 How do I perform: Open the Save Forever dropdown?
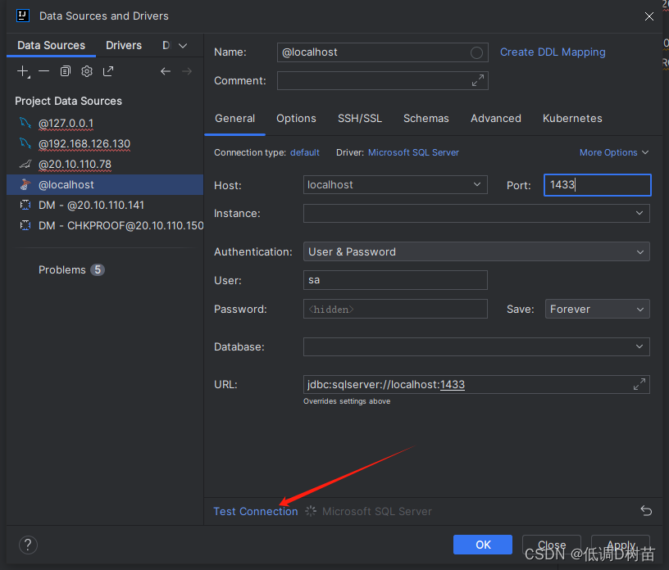(x=597, y=309)
